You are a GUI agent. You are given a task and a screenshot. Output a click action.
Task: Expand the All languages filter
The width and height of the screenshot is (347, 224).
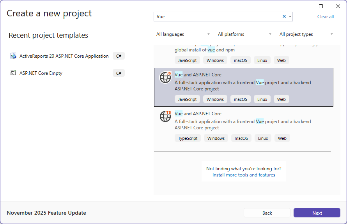(183, 34)
